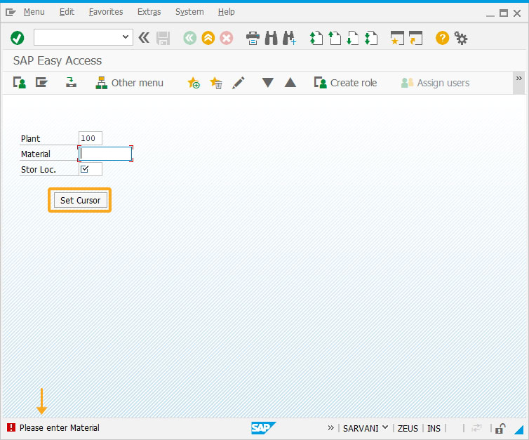Click the Generate Shortcut icon
This screenshot has width=529, height=440.
point(415,38)
